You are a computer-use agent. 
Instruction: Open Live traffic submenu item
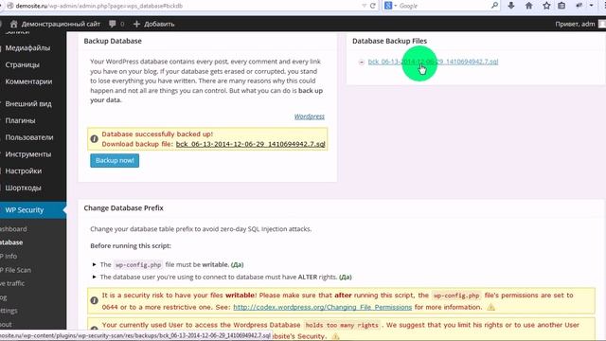pyautogui.click(x=12, y=283)
